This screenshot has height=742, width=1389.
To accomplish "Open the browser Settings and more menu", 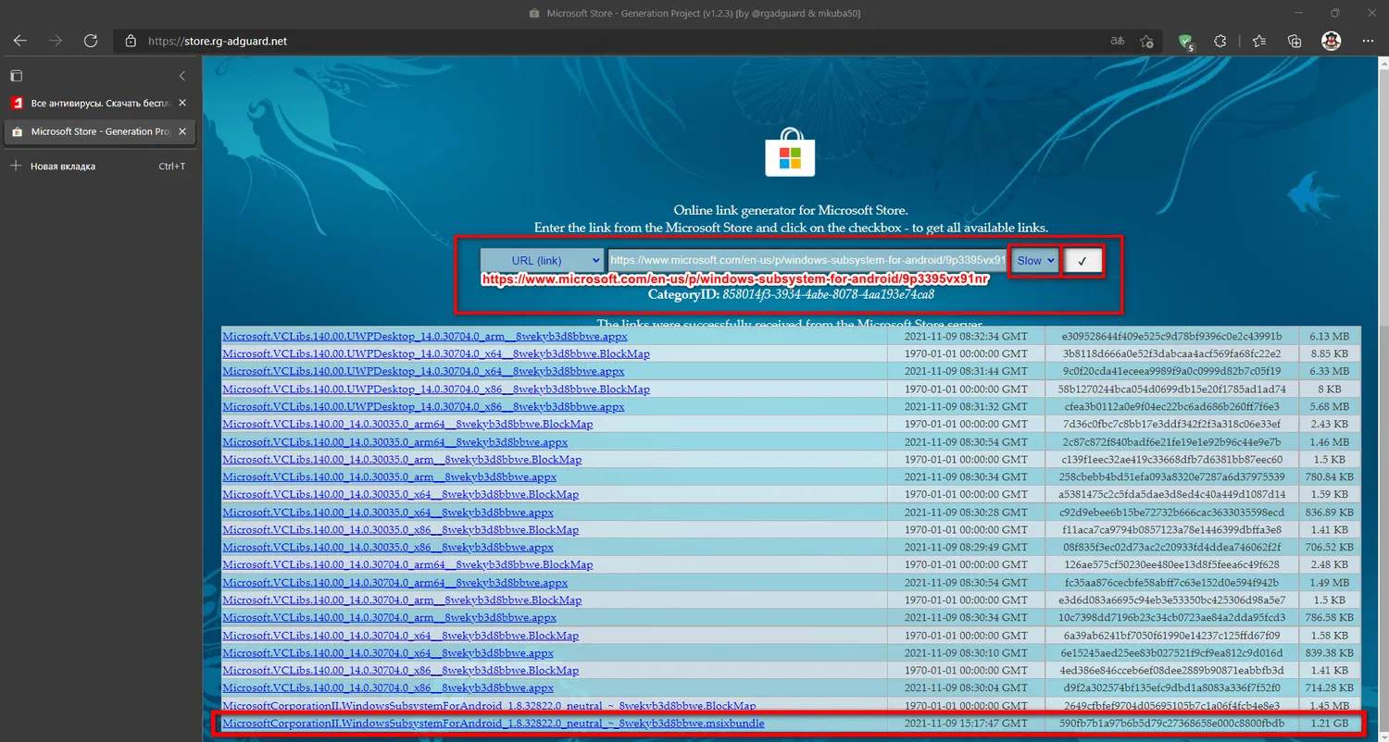I will (1369, 41).
